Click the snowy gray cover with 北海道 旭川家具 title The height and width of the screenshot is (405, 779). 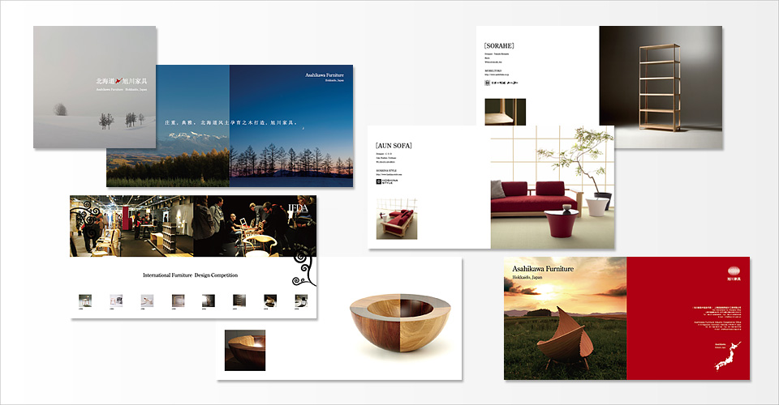click(x=95, y=87)
